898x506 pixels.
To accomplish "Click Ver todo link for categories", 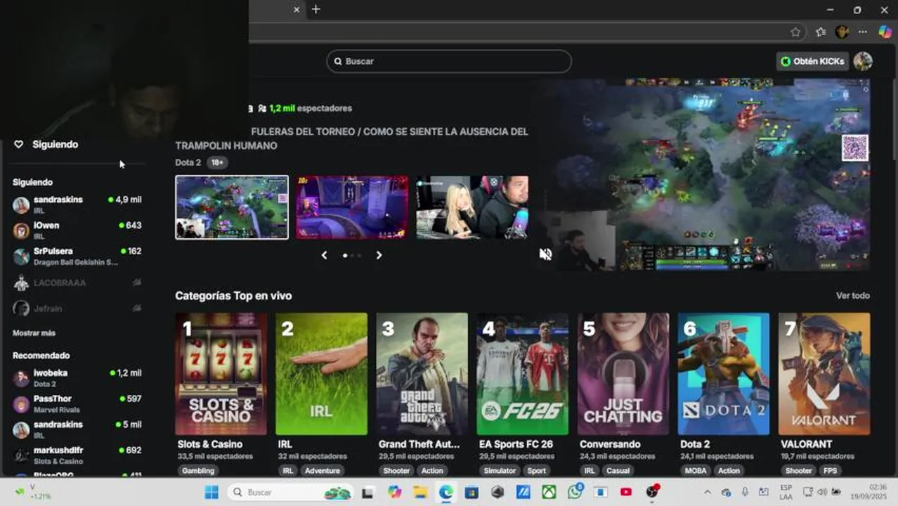I will coord(852,296).
